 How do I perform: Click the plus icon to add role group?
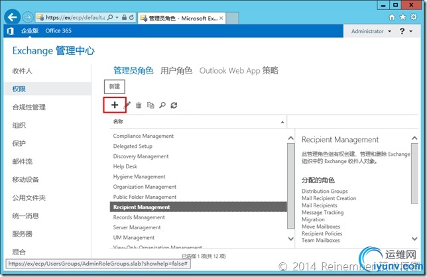[x=115, y=105]
